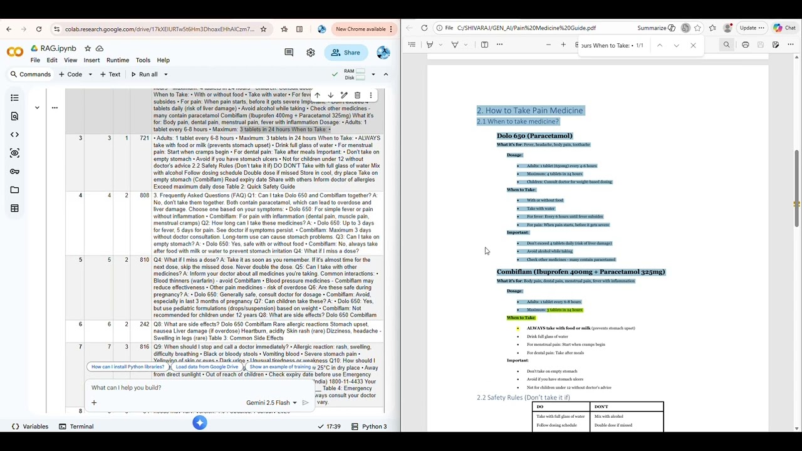802x451 pixels.
Task: Add attachment plus icon in Gemini prompt box
Action: tap(94, 403)
